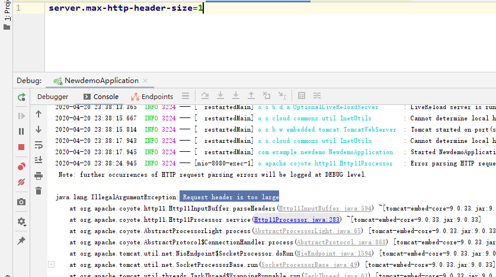Image resolution: width=496 pixels, height=277 pixels.
Task: Click the 'Debug:' tool window label
Action: [x=29, y=81]
